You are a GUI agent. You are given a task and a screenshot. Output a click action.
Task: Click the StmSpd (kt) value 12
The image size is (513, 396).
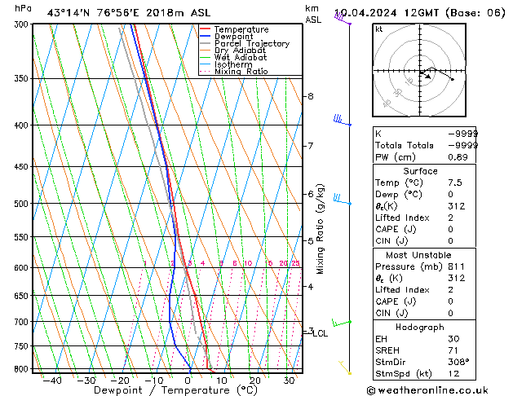pos(453,374)
